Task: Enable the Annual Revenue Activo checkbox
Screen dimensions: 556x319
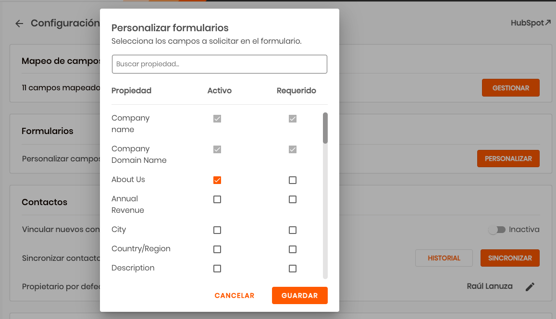Action: point(217,199)
